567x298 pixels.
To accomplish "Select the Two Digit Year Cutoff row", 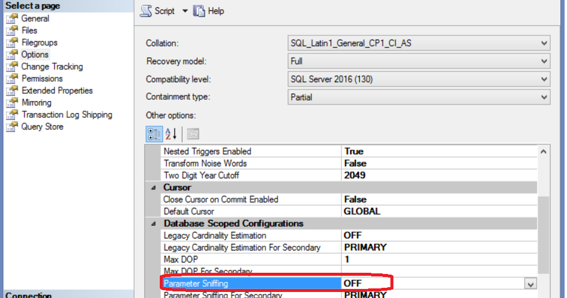I will [348, 175].
